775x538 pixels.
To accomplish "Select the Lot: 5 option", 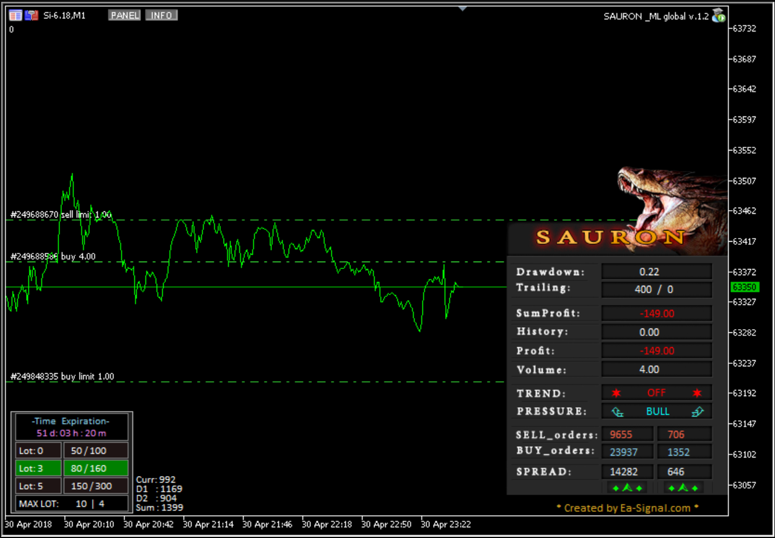I will [38, 486].
